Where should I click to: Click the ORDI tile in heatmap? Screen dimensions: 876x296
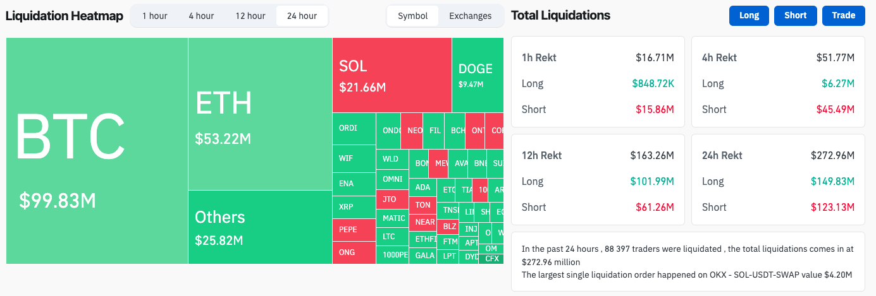(354, 128)
